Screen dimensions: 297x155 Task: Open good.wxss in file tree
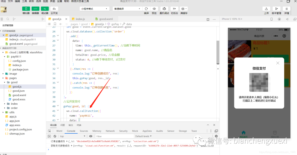point(19,99)
